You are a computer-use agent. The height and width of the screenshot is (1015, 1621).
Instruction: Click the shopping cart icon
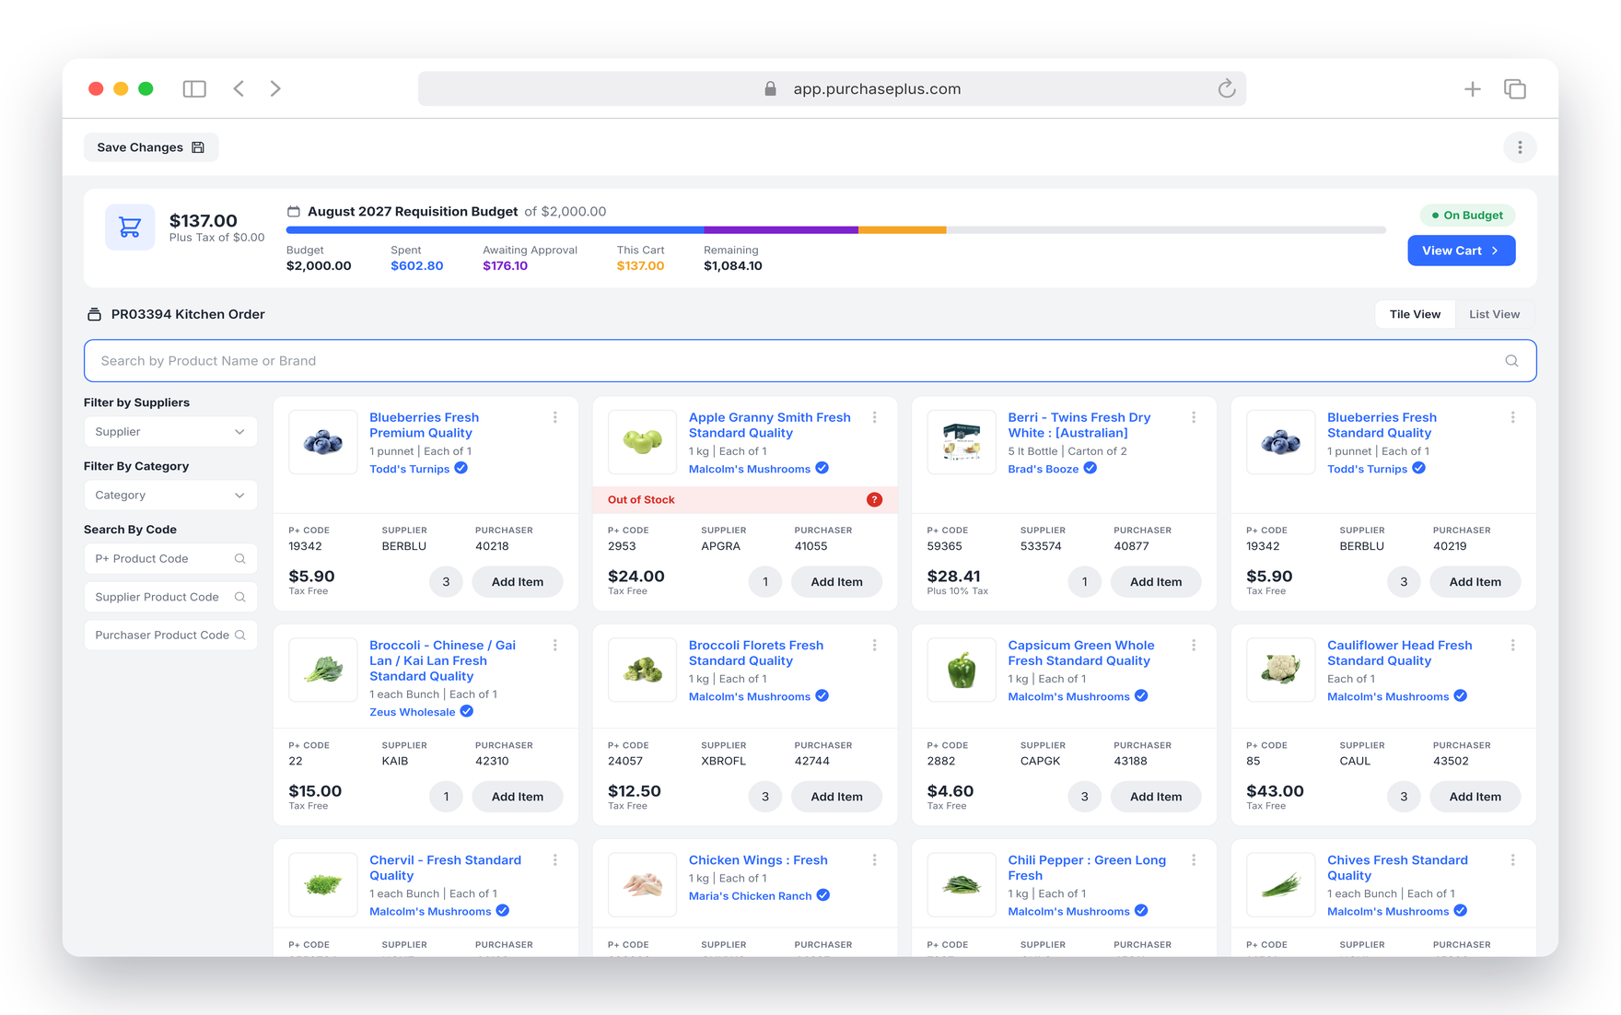coord(130,227)
